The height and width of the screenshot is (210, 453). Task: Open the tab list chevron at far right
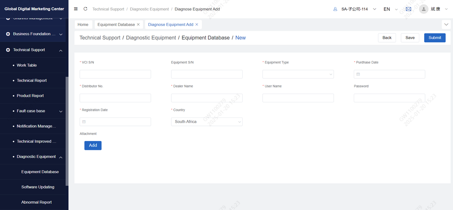(446, 24)
